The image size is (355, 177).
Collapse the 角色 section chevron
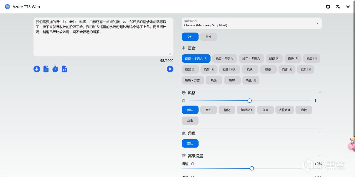pos(320,133)
